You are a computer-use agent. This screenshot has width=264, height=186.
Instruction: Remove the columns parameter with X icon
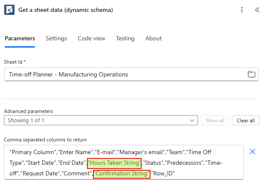point(252,152)
